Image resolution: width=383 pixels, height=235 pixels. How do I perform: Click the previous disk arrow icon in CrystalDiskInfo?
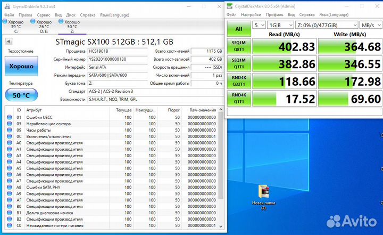click(x=9, y=42)
